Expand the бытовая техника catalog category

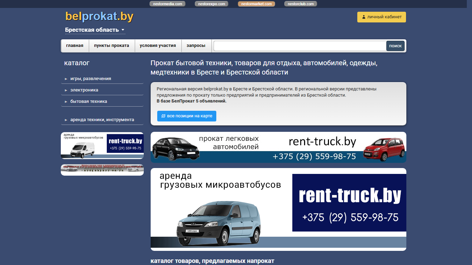click(102, 101)
